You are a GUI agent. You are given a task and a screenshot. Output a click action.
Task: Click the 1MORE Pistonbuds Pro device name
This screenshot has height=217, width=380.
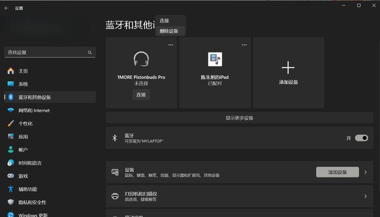141,77
